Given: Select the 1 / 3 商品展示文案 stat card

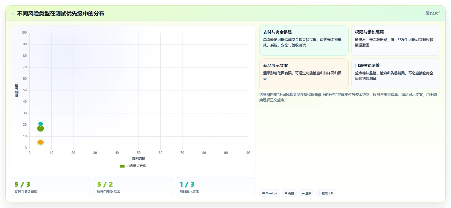Looking at the screenshot, I should (216, 187).
